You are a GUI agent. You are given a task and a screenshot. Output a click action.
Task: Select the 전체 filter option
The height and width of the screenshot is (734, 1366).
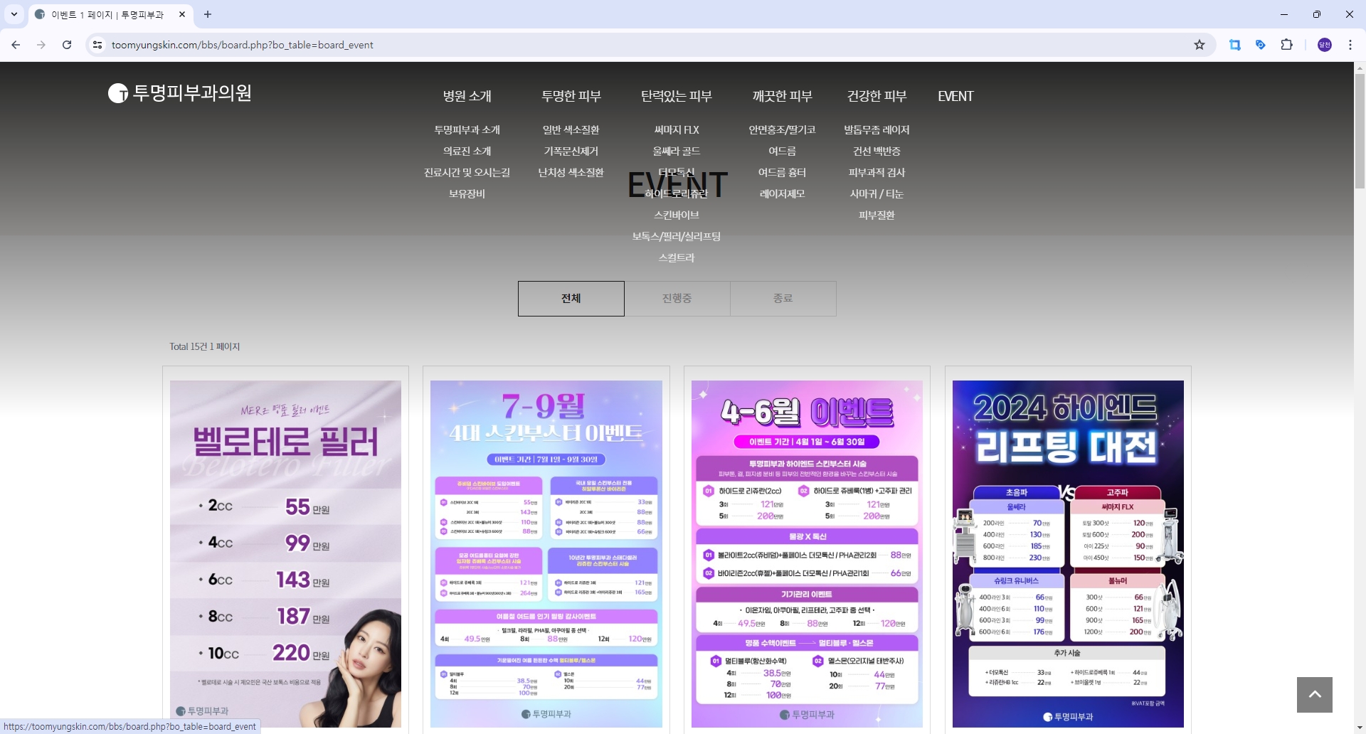pos(571,298)
